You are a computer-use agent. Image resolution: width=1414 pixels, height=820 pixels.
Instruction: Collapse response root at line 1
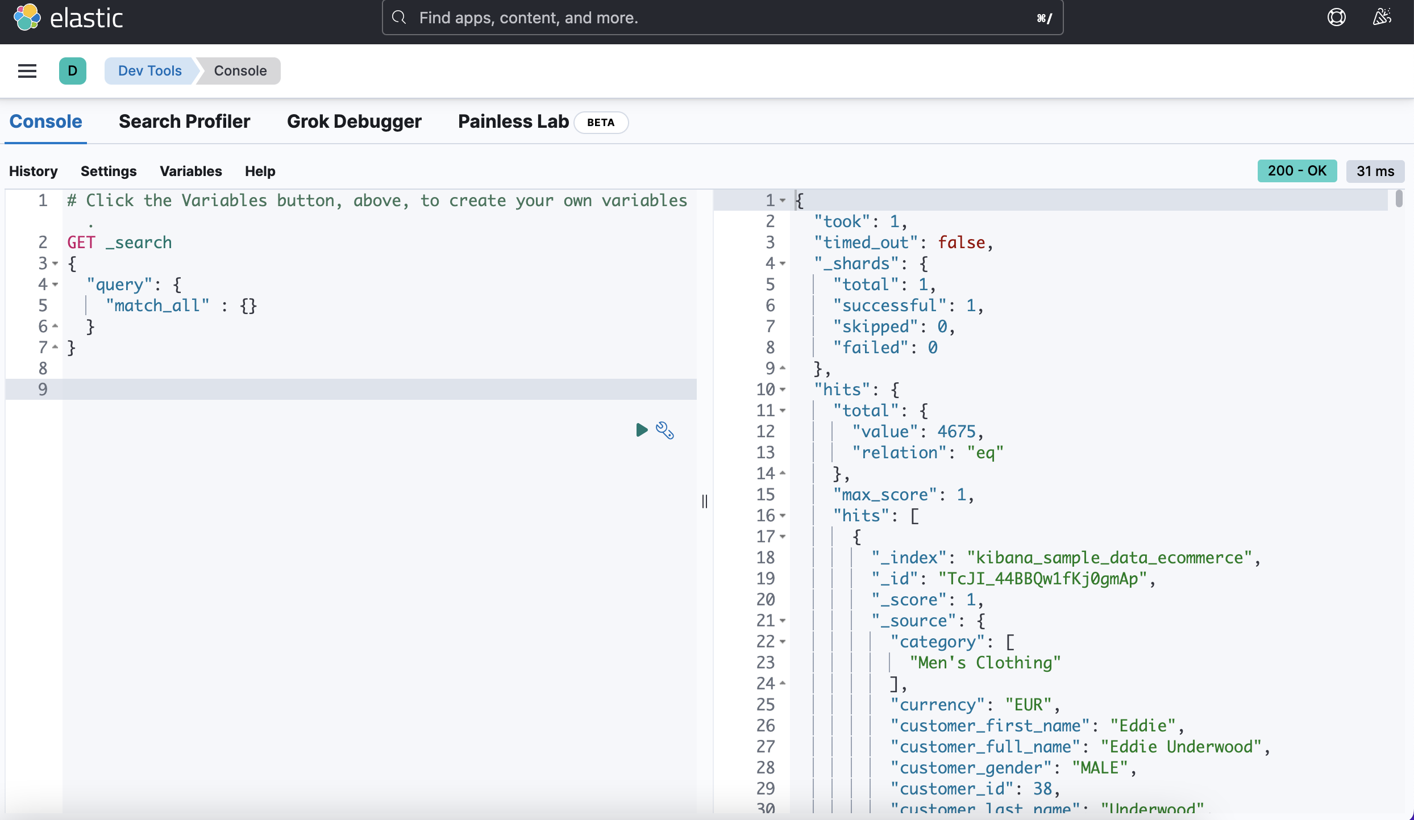(x=783, y=200)
